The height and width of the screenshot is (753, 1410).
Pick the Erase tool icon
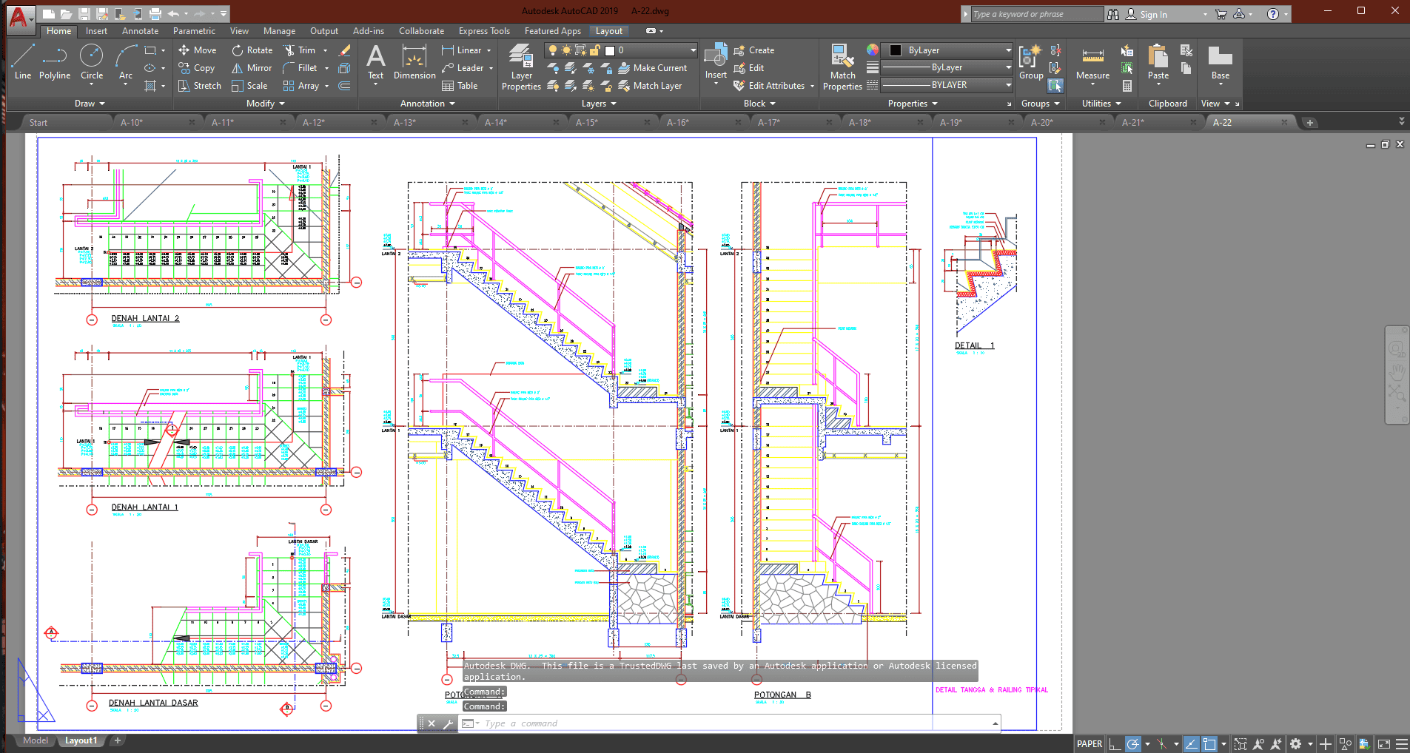[x=344, y=50]
